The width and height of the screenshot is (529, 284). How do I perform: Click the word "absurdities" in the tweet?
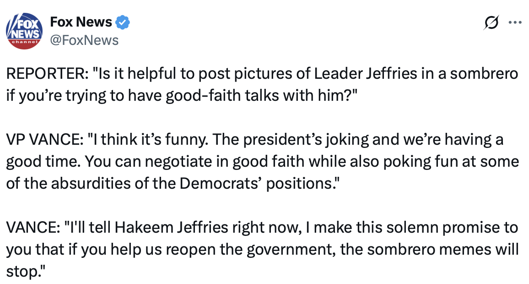tap(91, 183)
